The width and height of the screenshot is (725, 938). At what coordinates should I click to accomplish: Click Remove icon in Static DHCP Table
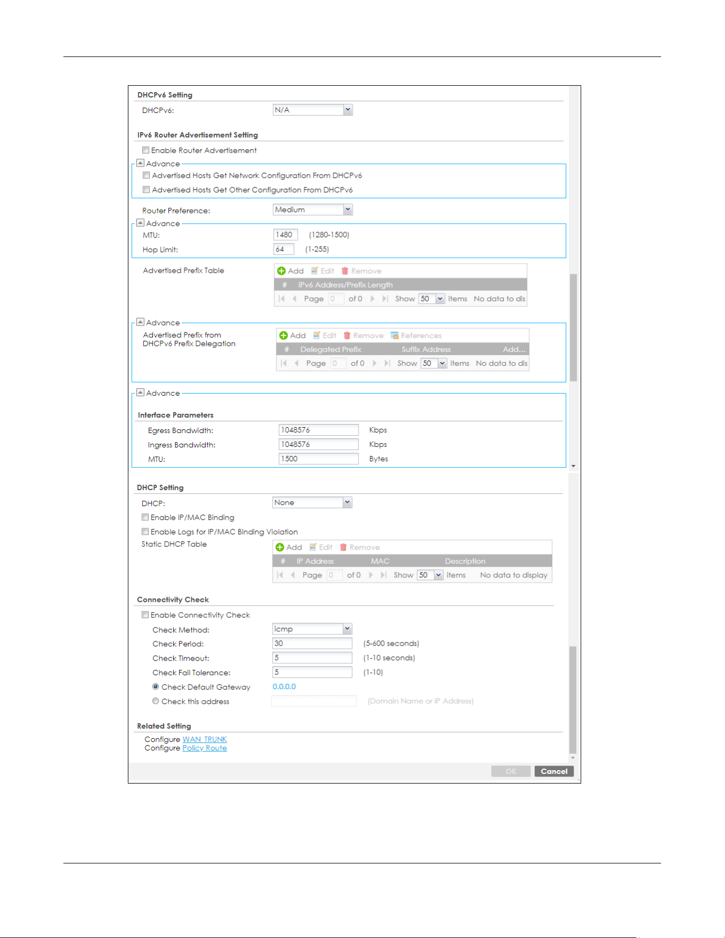(x=343, y=547)
